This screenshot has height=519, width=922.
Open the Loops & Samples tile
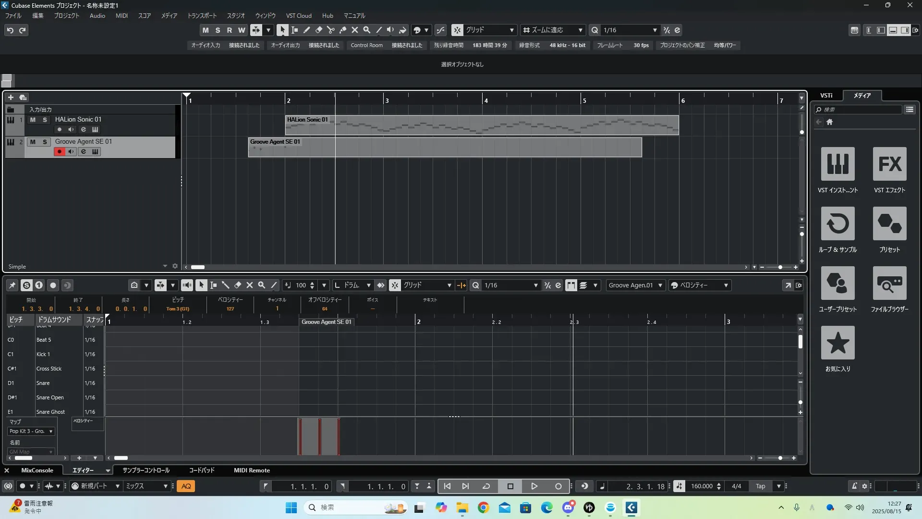click(x=837, y=223)
